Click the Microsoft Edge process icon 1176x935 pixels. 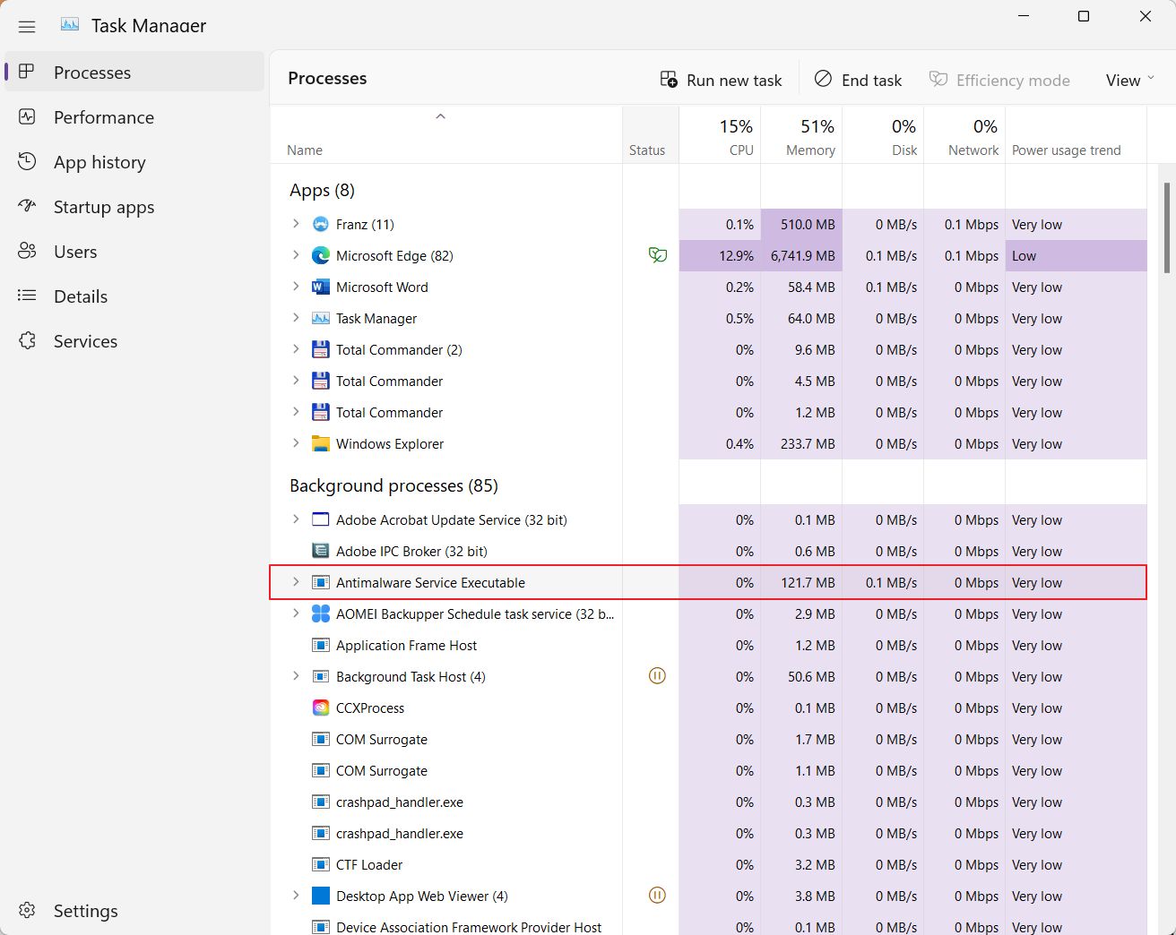(320, 255)
